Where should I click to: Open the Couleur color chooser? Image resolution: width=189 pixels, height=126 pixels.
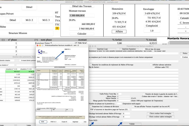point(185,57)
